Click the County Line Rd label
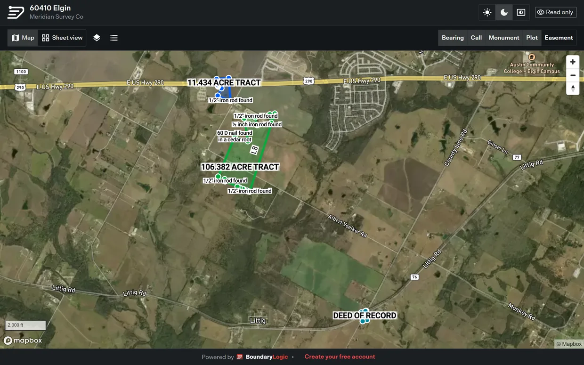This screenshot has width=584, height=365. pyautogui.click(x=456, y=147)
